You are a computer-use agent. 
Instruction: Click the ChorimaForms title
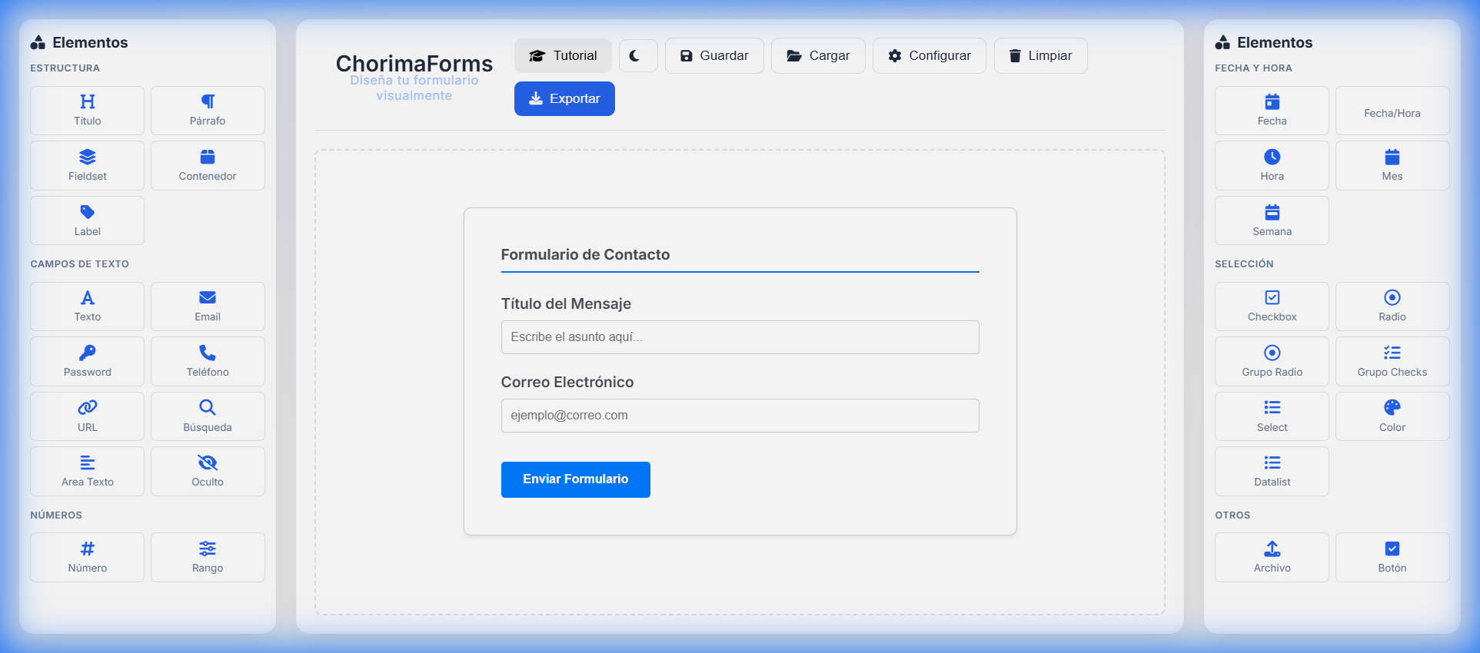pos(414,63)
